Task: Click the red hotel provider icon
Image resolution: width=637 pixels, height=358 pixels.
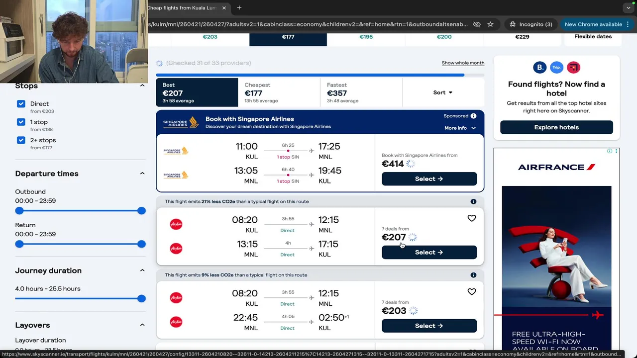Action: [x=574, y=68]
